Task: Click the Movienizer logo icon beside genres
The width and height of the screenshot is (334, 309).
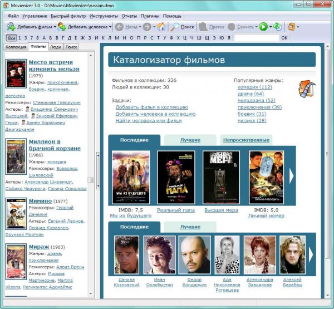Action: coord(307,89)
